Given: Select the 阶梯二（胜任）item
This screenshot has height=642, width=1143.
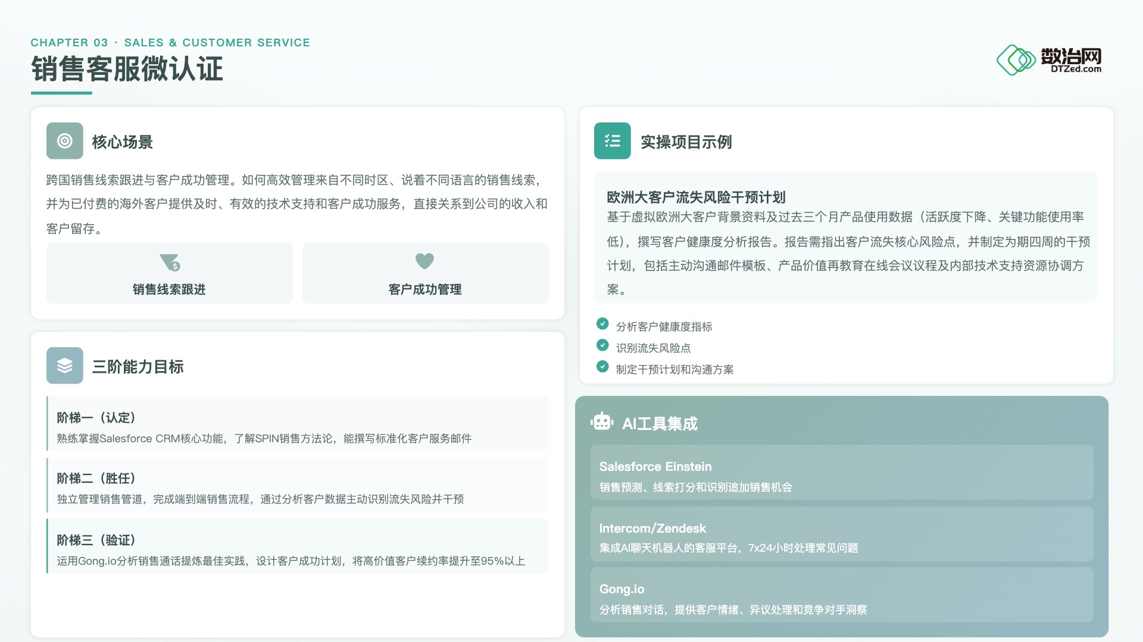Looking at the screenshot, I should click(x=298, y=485).
